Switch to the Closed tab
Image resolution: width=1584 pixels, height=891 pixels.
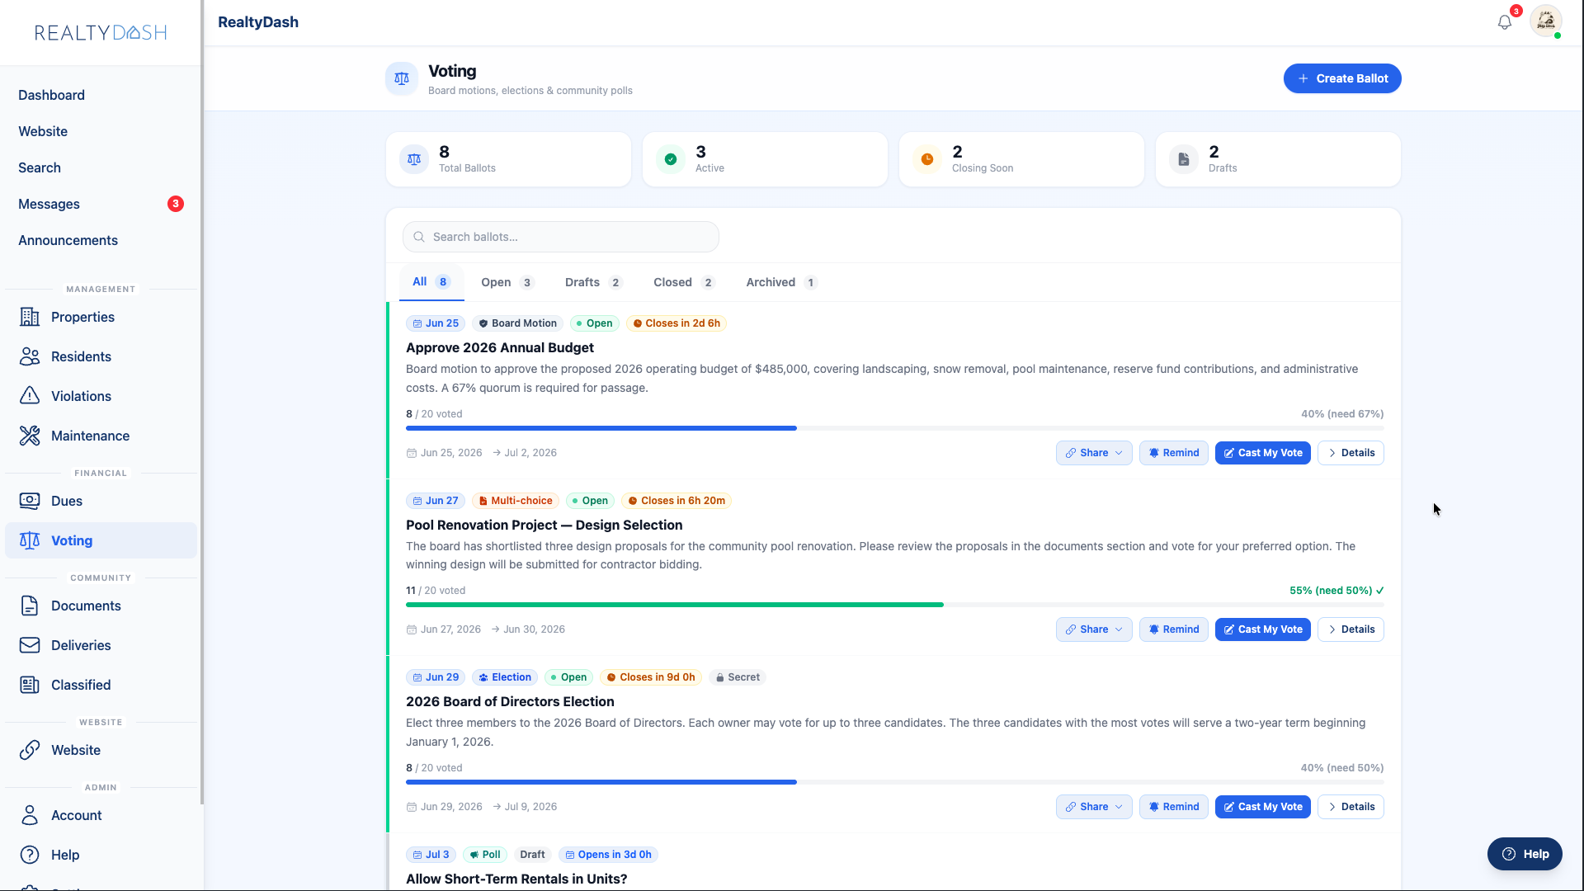[x=684, y=282]
